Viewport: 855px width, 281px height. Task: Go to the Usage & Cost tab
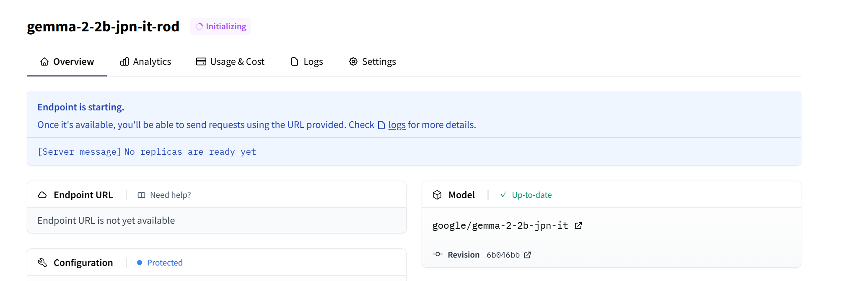point(230,62)
